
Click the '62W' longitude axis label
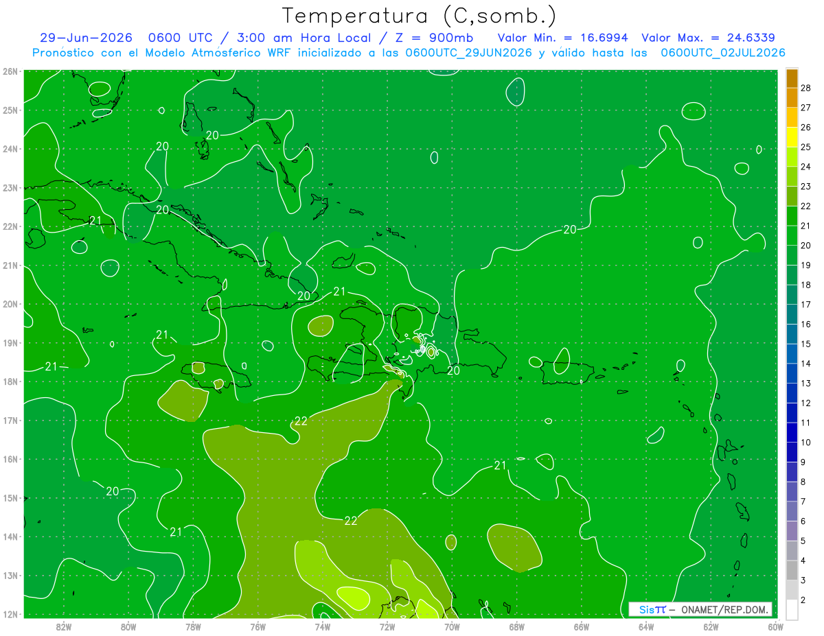click(x=711, y=626)
